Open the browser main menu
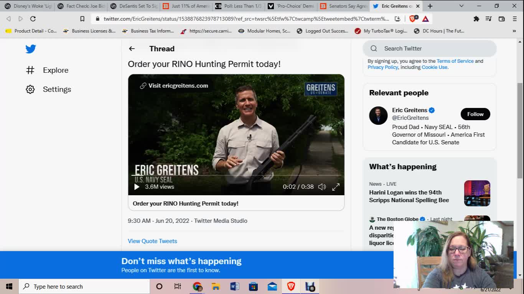 514,19
